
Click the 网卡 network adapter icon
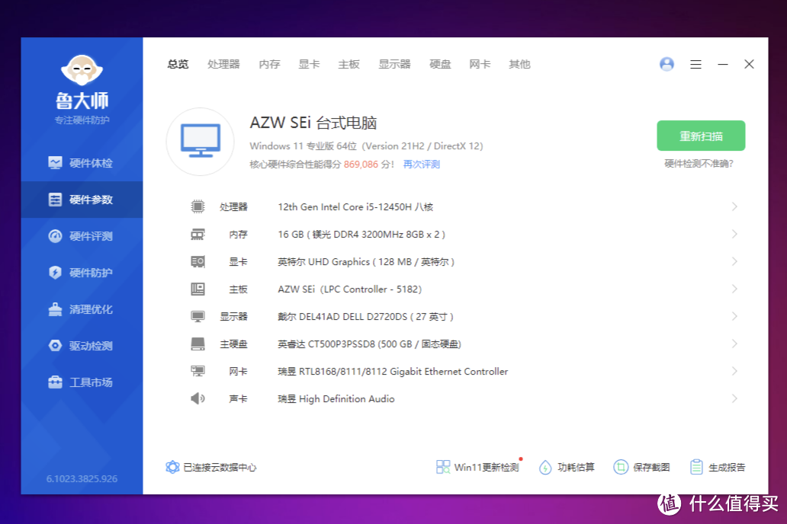coord(198,371)
